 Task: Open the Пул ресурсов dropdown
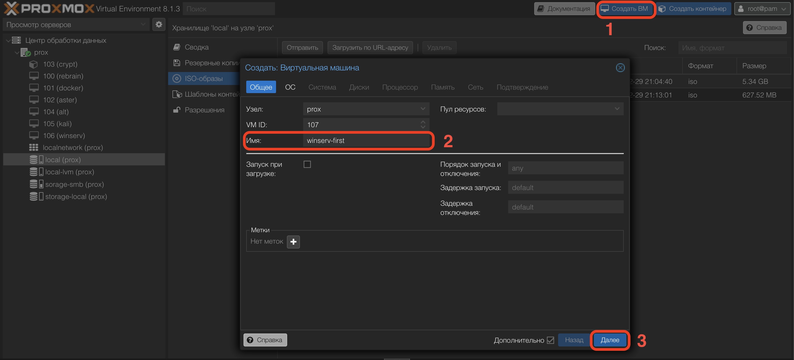click(617, 109)
